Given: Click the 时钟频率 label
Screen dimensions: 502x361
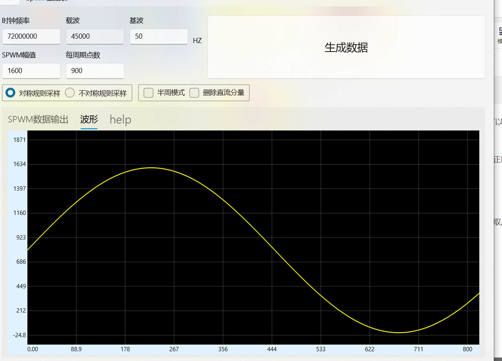Looking at the screenshot, I should [x=16, y=21].
